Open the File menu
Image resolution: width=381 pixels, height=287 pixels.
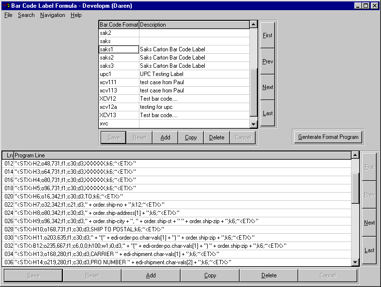pos(8,15)
